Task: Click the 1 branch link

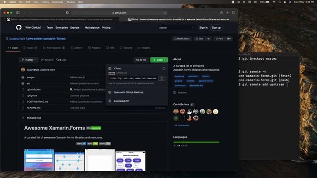Action: tap(48, 60)
